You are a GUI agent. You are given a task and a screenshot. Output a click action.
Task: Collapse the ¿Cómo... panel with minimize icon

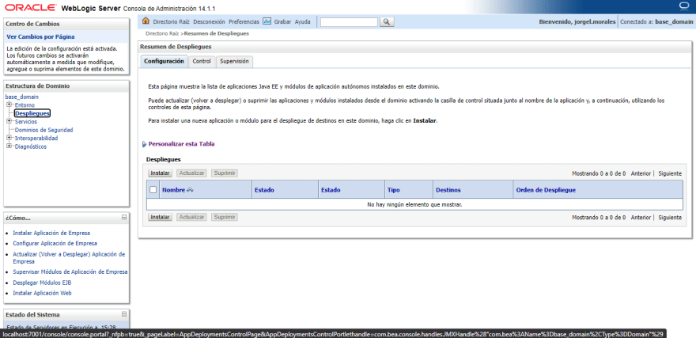(124, 218)
